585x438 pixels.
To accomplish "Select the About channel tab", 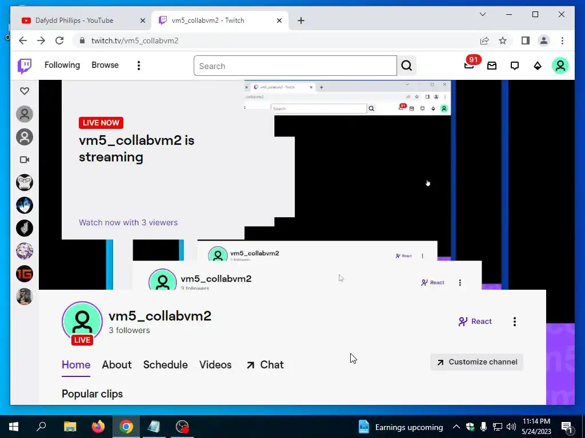I will [x=117, y=364].
